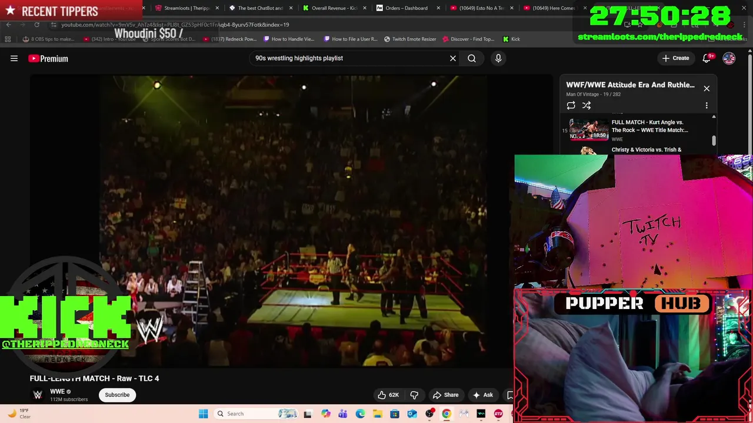Open the Create menu
The height and width of the screenshot is (423, 753).
(675, 58)
